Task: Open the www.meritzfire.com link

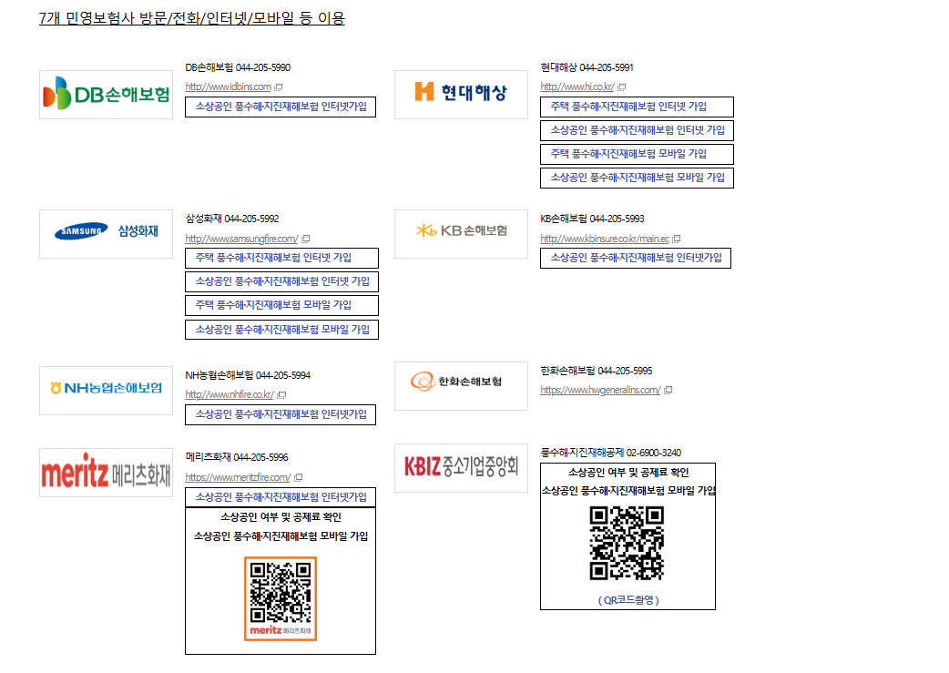Action: tap(238, 477)
